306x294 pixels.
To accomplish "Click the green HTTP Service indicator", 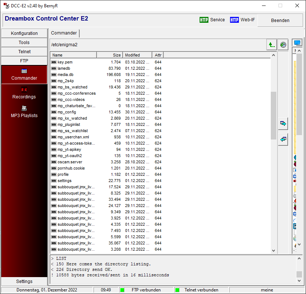I will point(204,20).
